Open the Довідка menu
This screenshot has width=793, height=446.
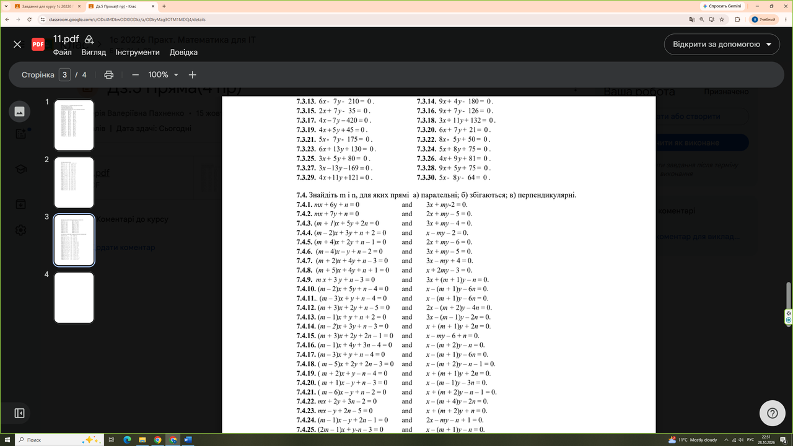coord(183,53)
